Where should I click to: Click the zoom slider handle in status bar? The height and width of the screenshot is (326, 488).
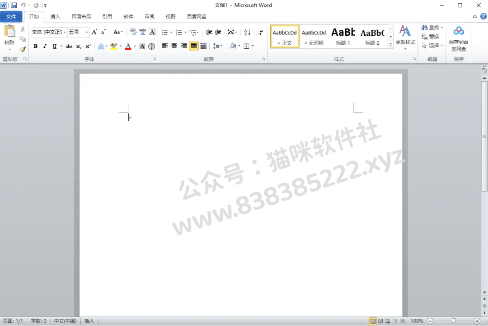(454, 321)
